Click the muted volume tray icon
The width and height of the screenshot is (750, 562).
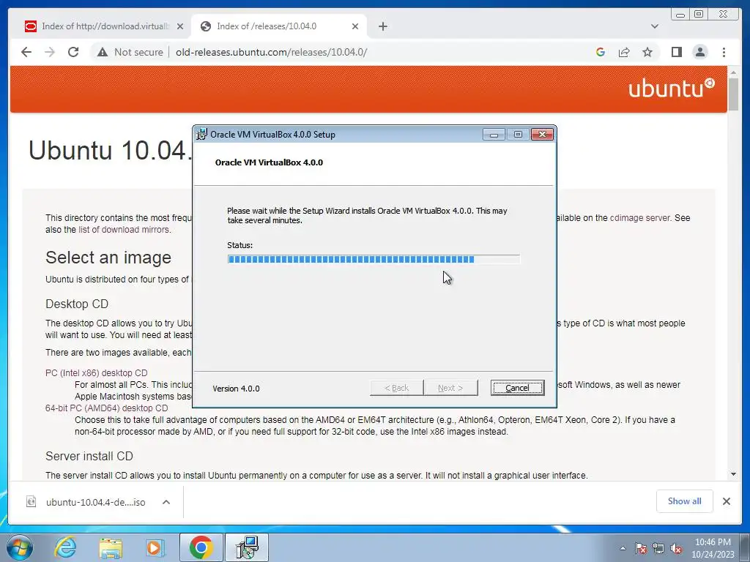676,548
